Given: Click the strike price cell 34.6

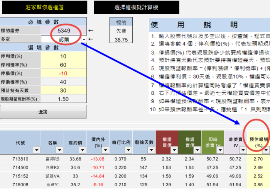Looking at the screenshot, I should [75, 168].
